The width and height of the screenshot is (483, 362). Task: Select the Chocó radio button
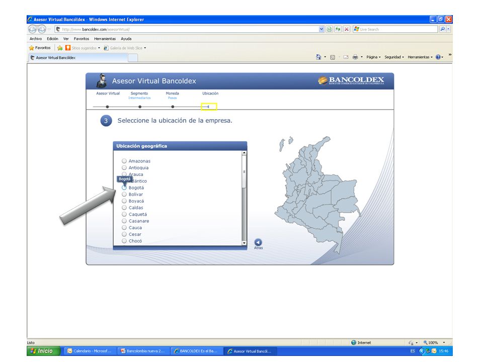click(124, 241)
